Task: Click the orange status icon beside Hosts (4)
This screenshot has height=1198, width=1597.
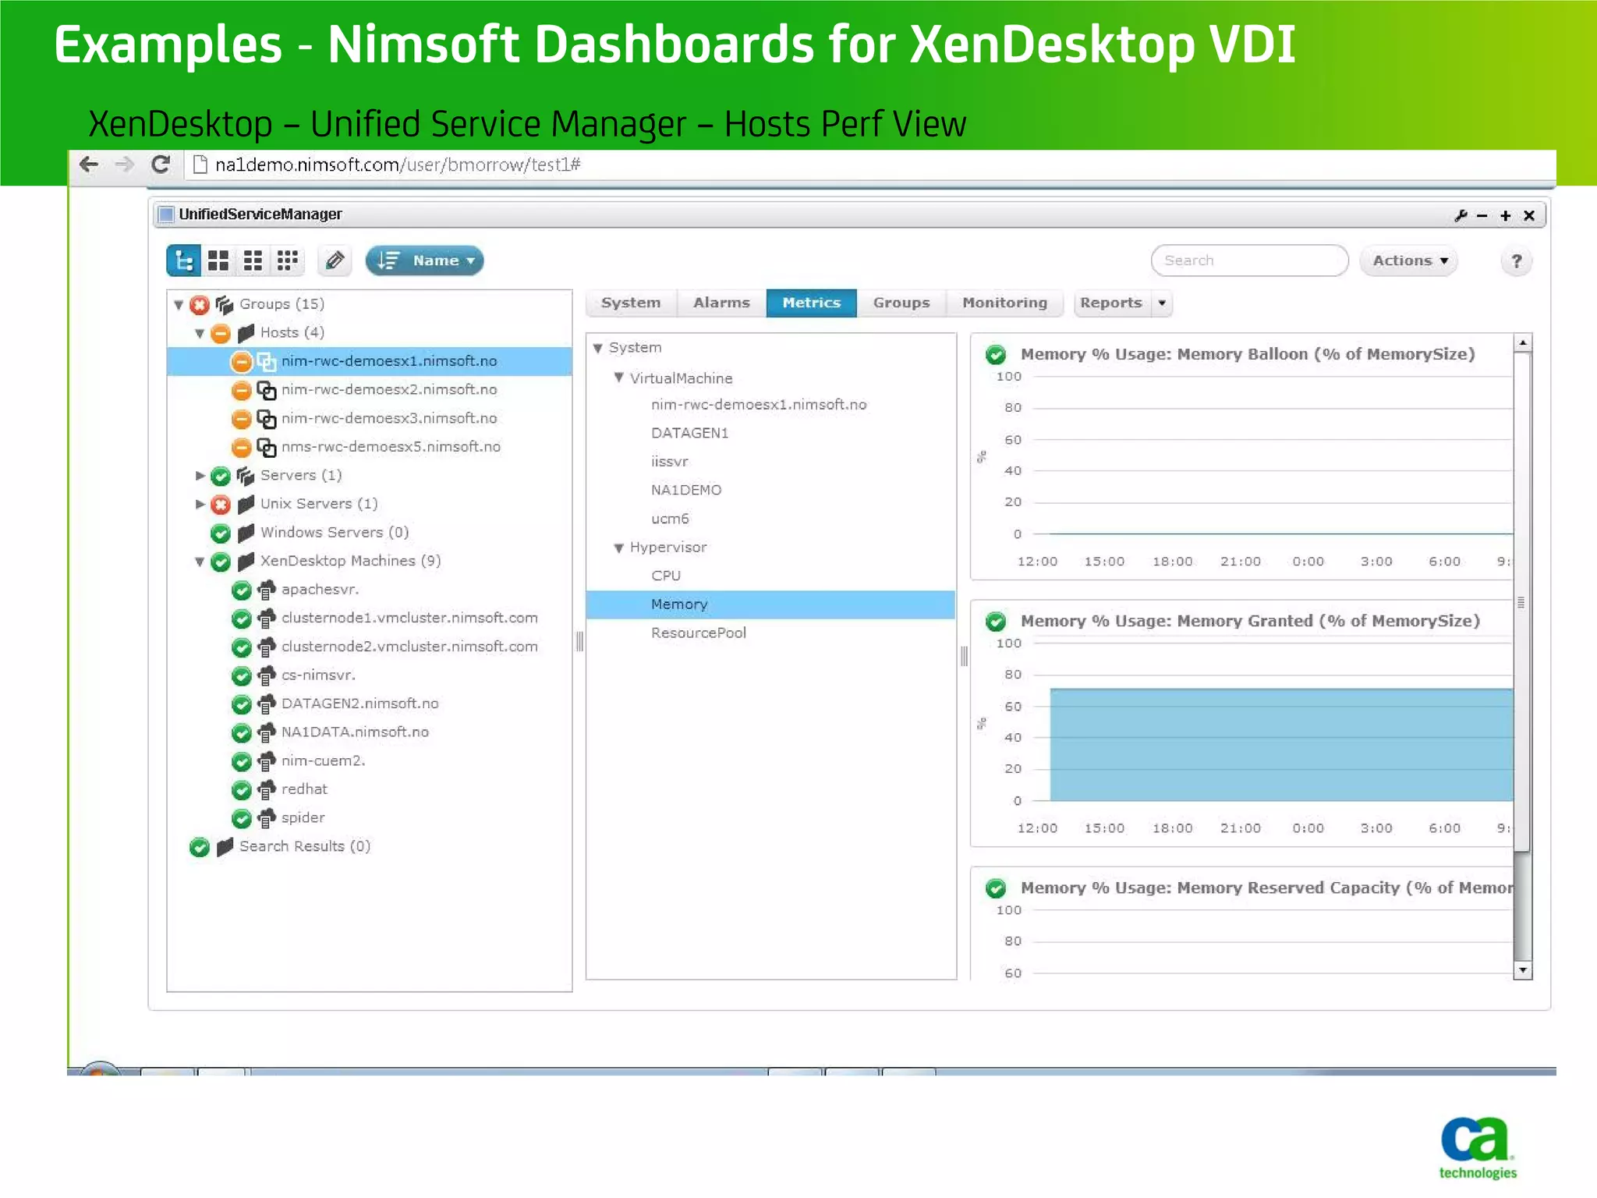Action: (221, 333)
